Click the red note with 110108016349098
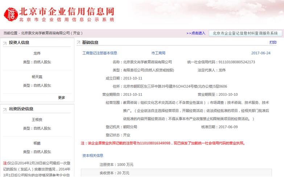 tap(163, 143)
